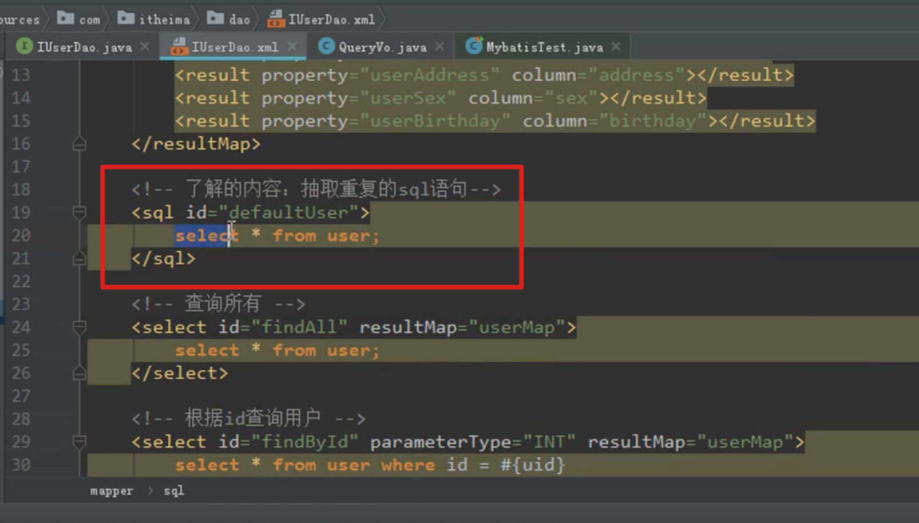Select the IUserDao.xml editor tab
919x523 pixels.
click(x=235, y=47)
